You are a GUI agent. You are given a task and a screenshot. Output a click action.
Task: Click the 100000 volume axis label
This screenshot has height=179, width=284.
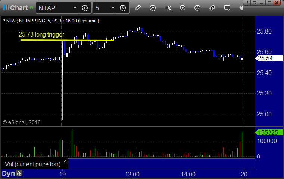[267, 141]
